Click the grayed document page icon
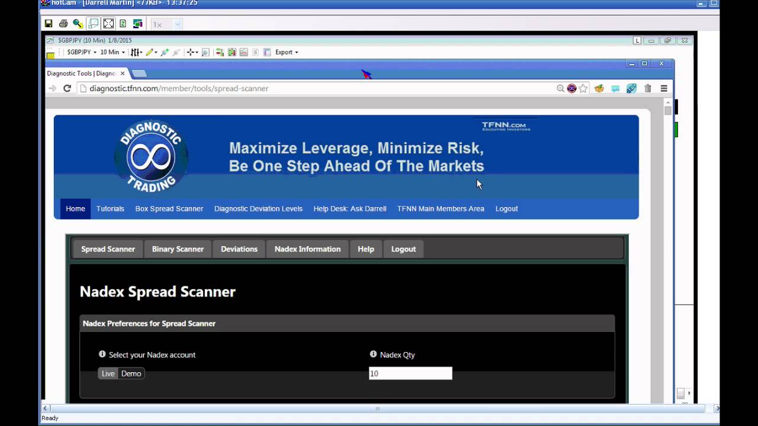 (255, 52)
